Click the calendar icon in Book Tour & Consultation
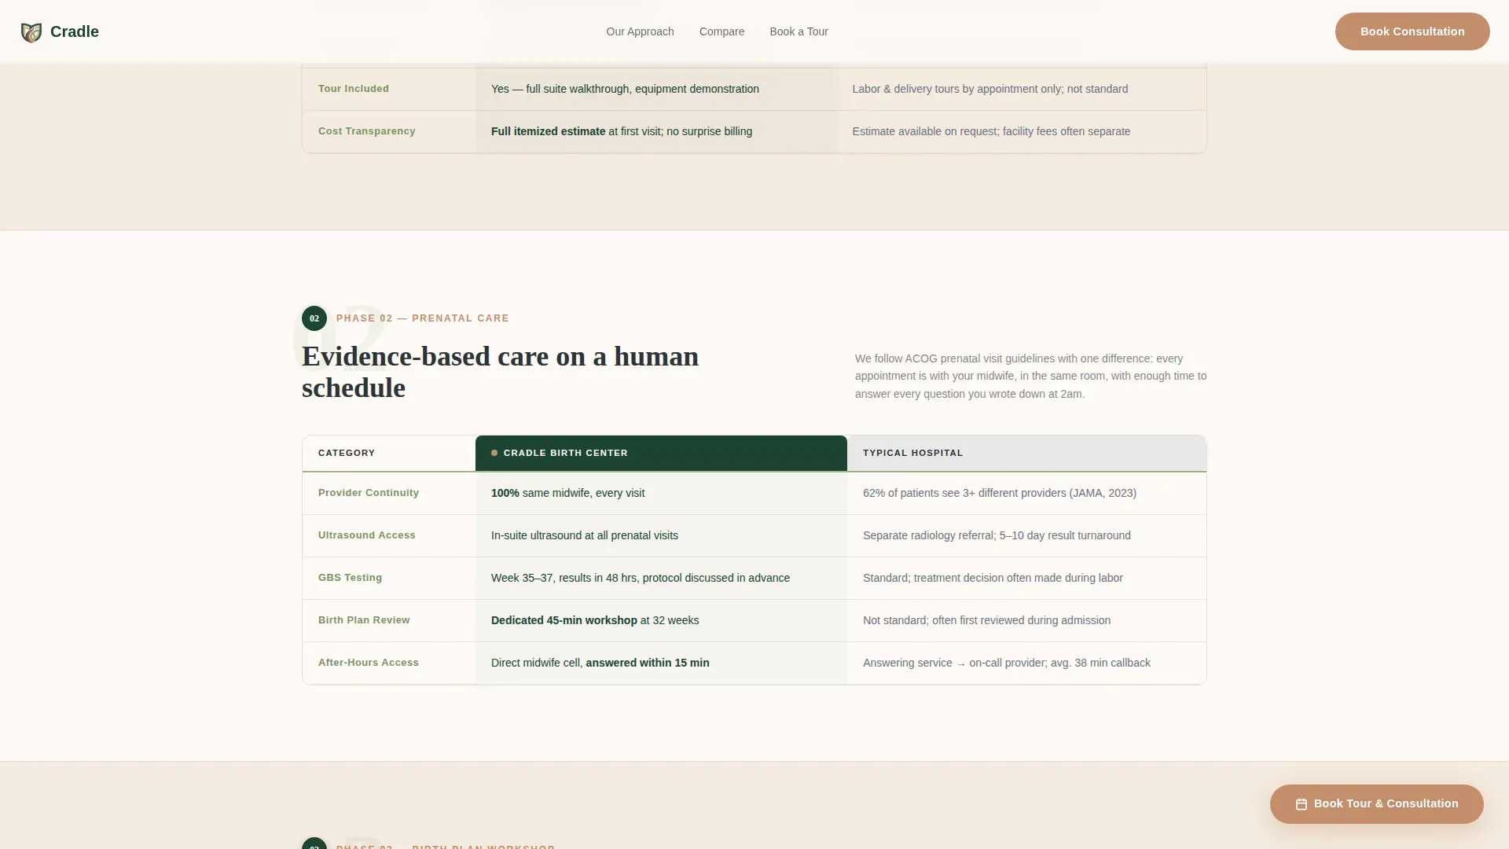This screenshot has width=1509, height=849. coord(1302,804)
